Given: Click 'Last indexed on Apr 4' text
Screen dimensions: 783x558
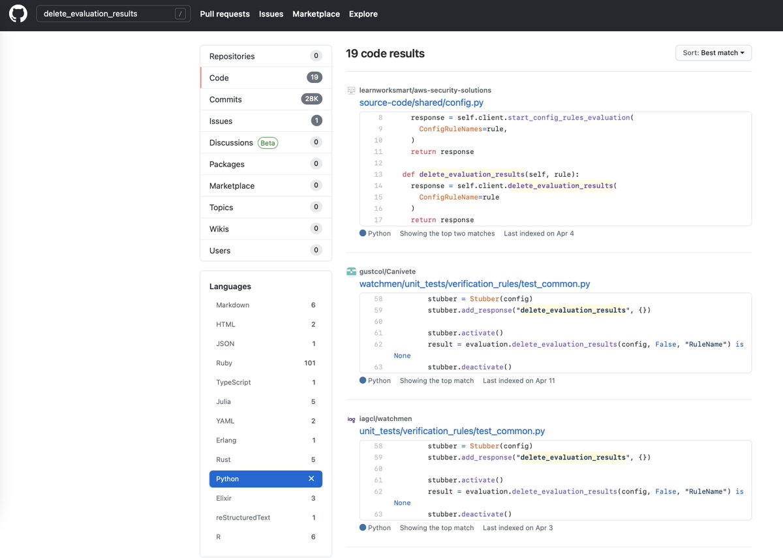Looking at the screenshot, I should (x=539, y=234).
